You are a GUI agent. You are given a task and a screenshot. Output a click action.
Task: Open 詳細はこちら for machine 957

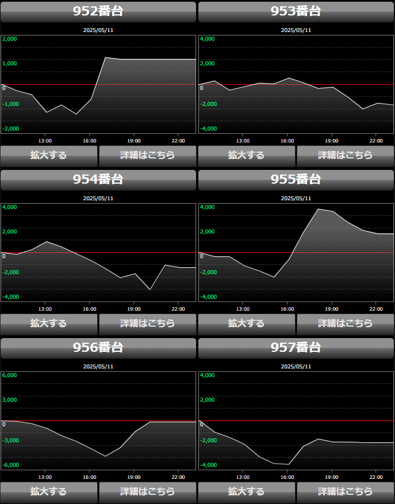[x=345, y=493]
